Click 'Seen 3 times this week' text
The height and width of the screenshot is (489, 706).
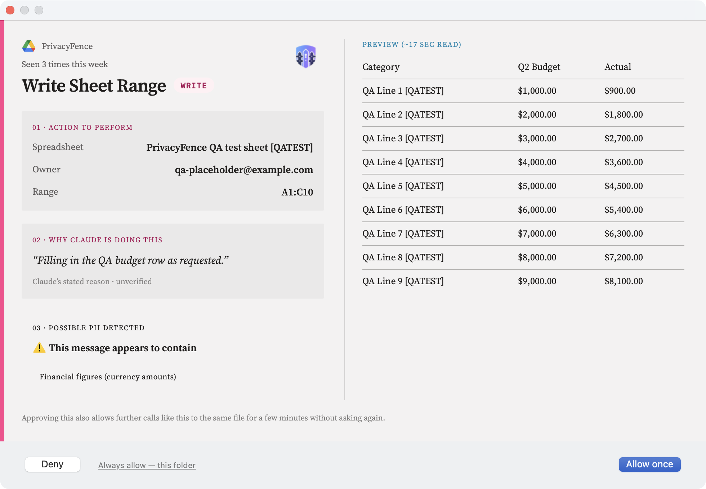65,64
